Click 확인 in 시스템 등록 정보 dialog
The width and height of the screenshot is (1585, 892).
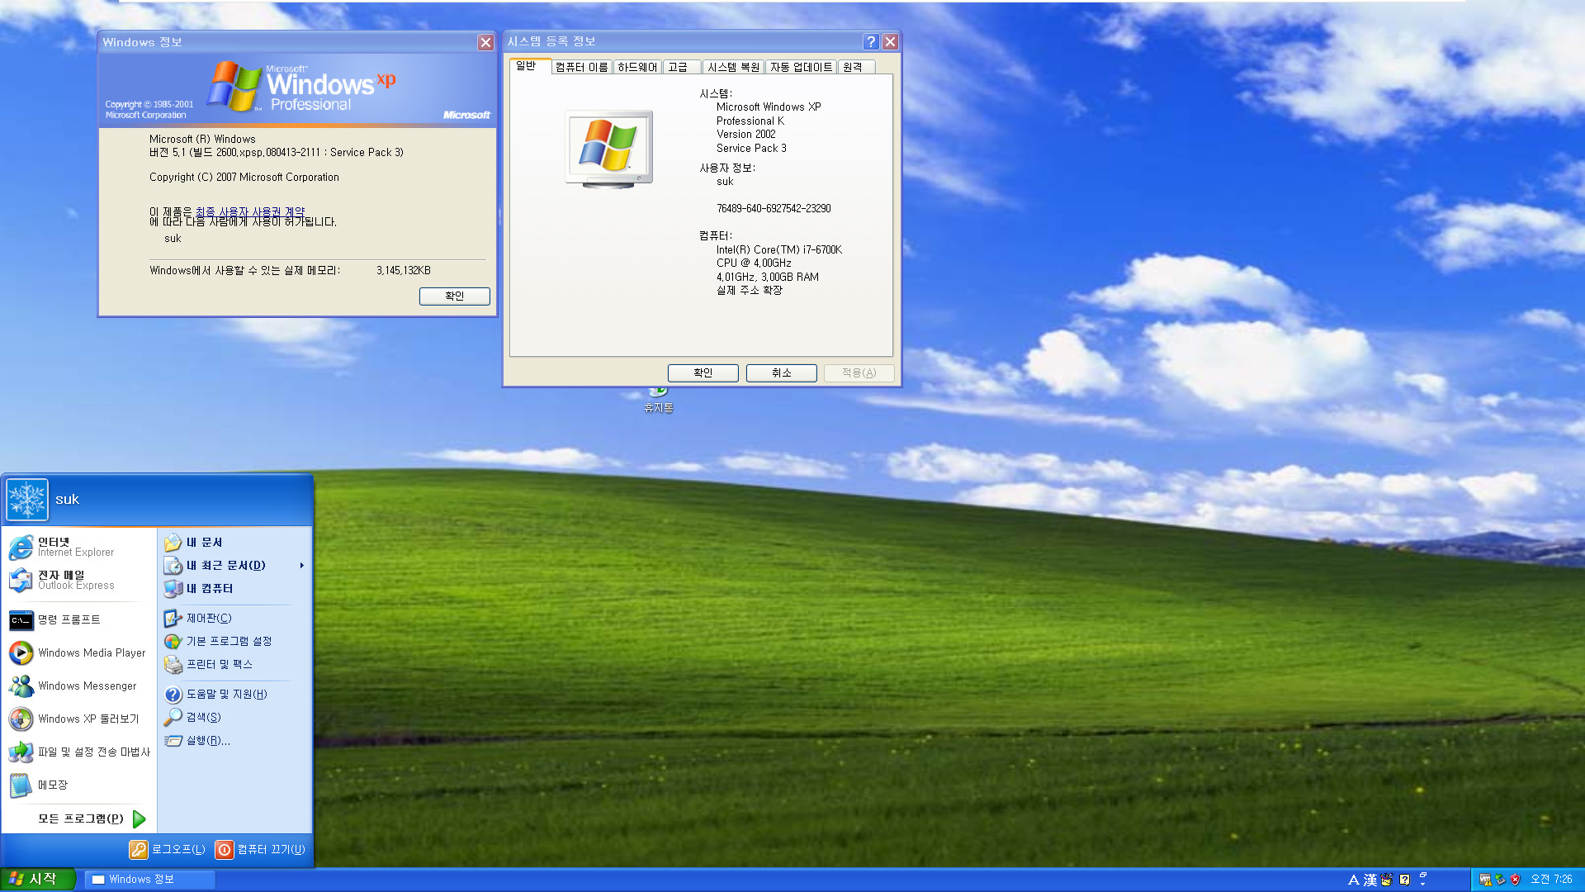tap(703, 372)
